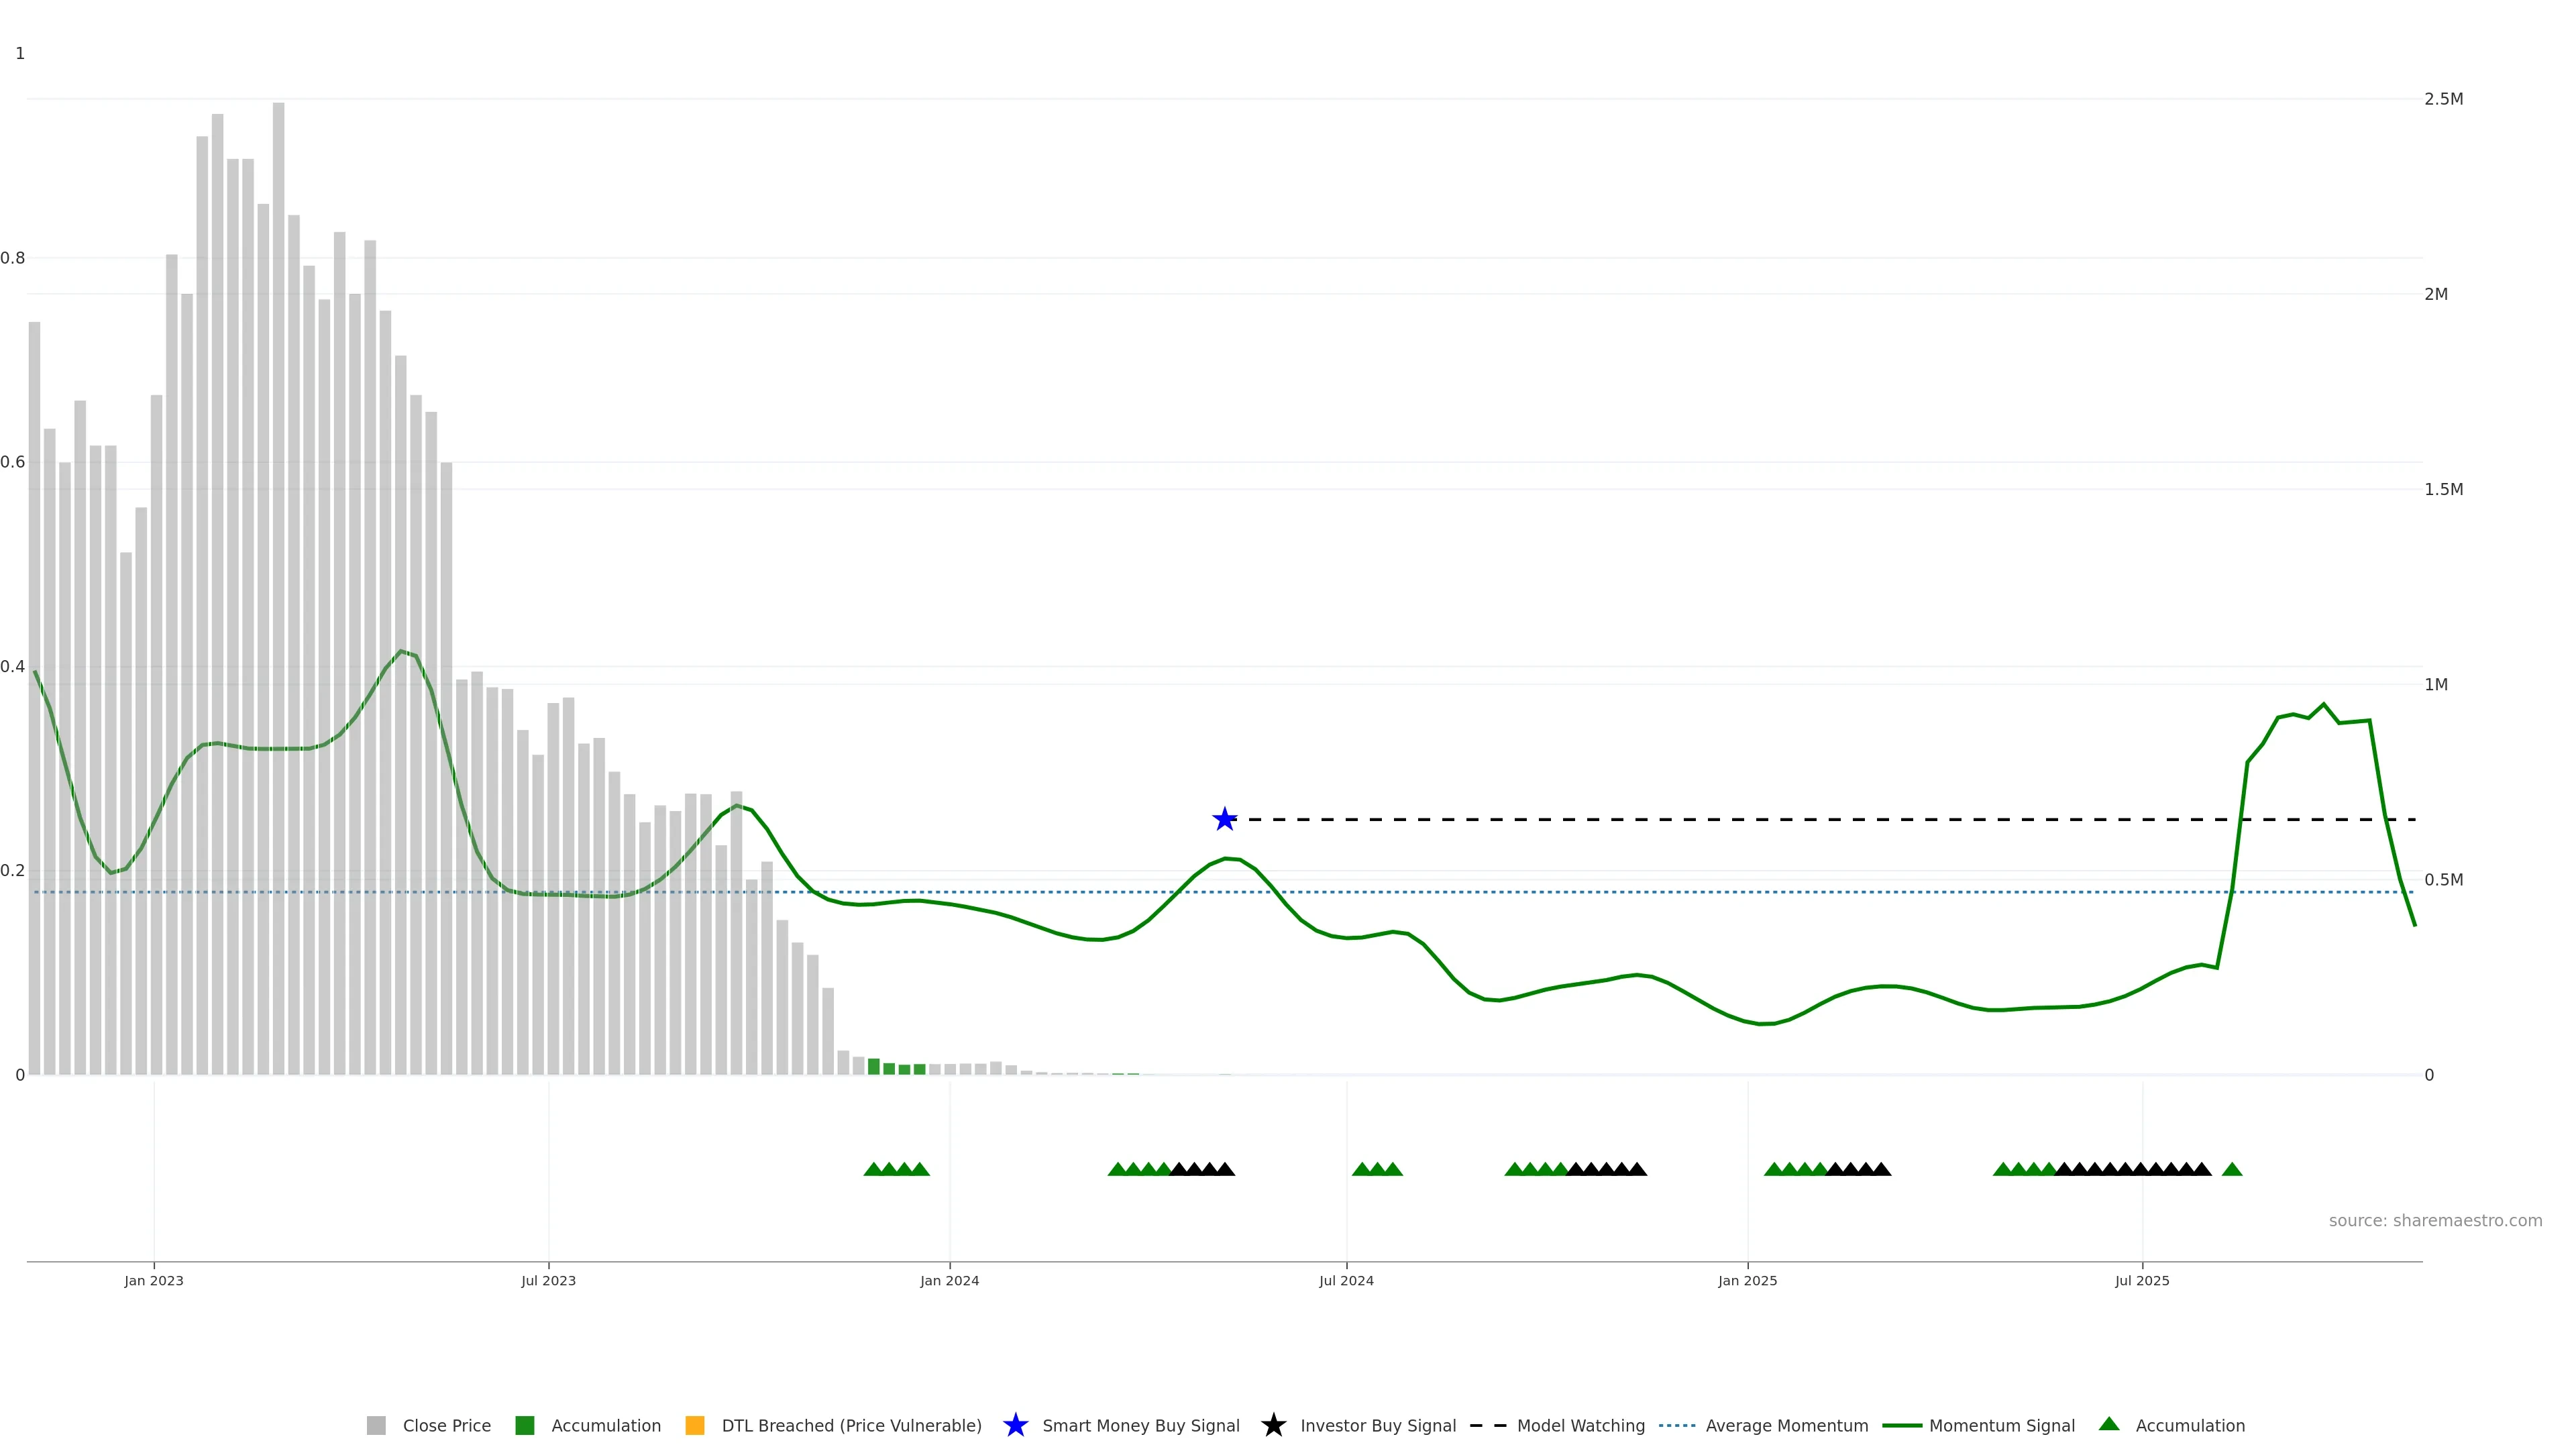
Task: Click the blue star icon in legend
Action: coord(1015,1425)
